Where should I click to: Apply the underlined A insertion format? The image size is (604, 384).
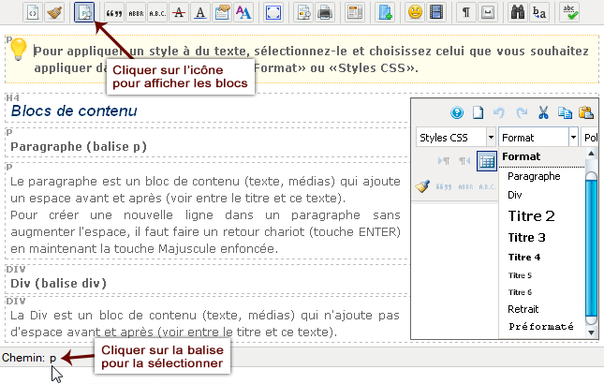click(200, 13)
